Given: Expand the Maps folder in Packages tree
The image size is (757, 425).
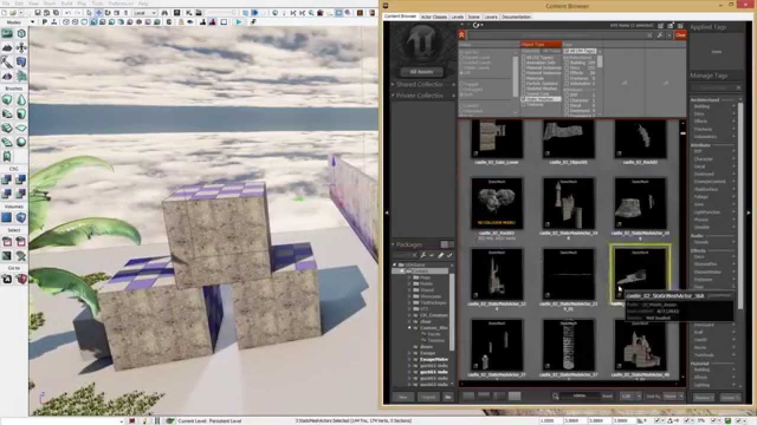Looking at the screenshot, I should click(x=409, y=277).
